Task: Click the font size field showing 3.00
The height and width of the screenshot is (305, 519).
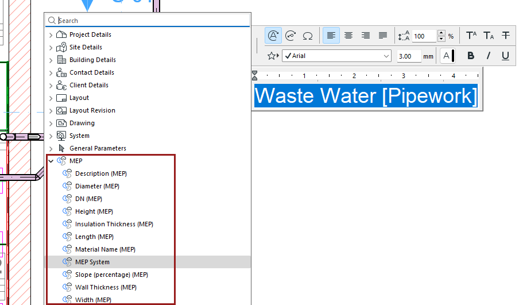Action: 409,56
